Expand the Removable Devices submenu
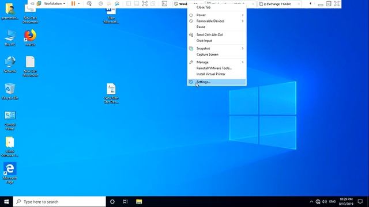369x207 pixels. 217,21
